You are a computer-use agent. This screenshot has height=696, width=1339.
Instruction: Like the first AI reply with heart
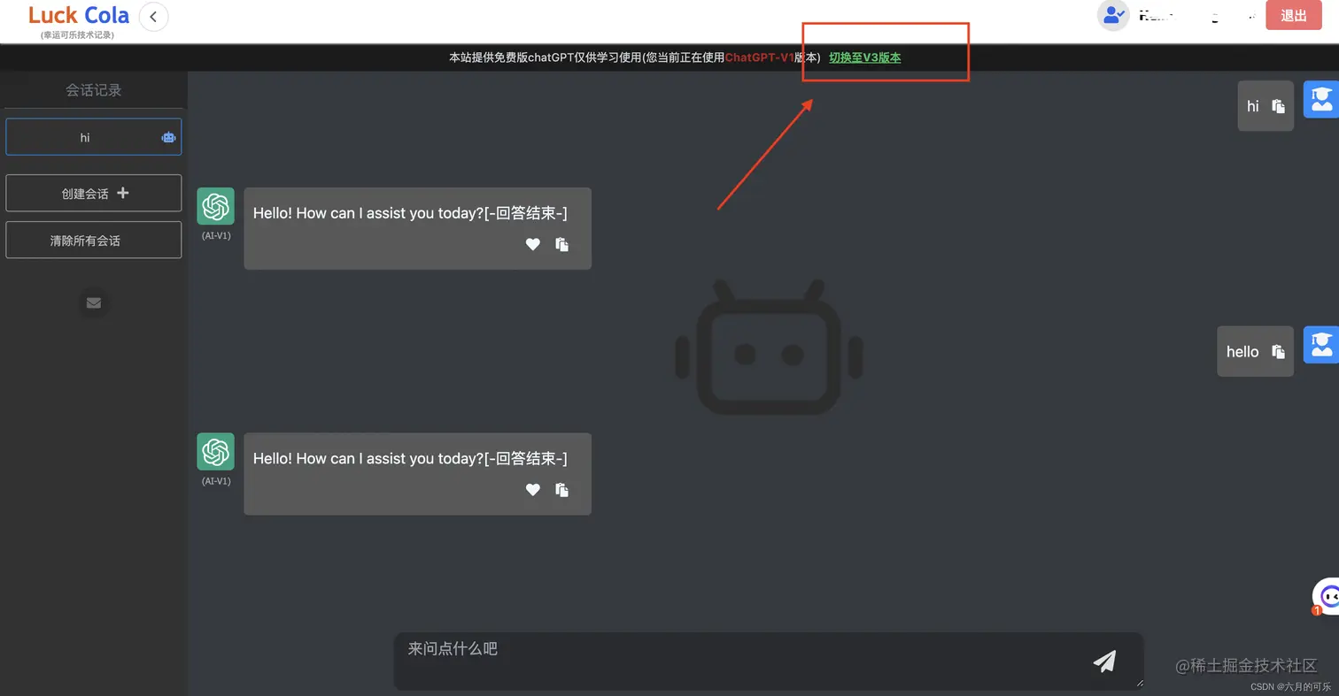[532, 244]
